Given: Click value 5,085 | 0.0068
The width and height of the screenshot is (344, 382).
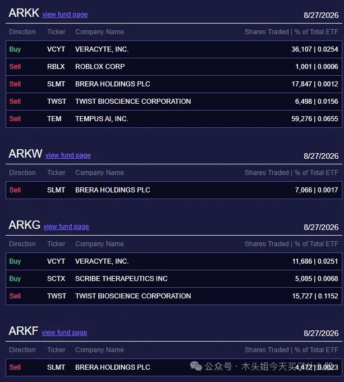Looking at the screenshot, I should 317,278.
